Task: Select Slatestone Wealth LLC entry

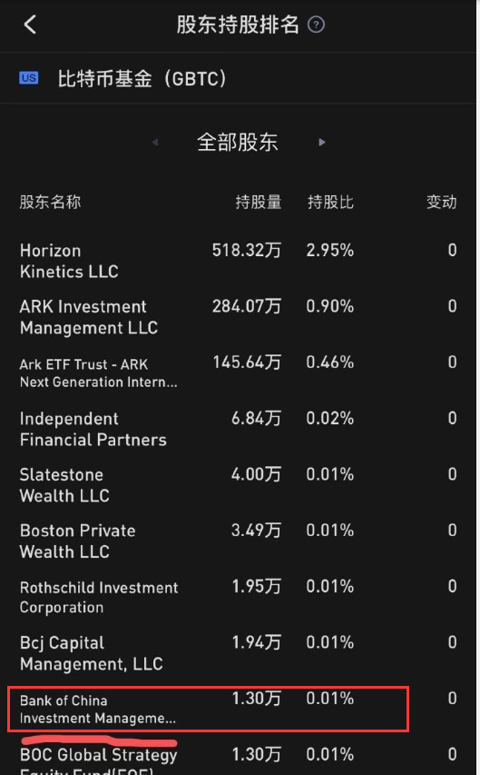Action: pos(239,485)
